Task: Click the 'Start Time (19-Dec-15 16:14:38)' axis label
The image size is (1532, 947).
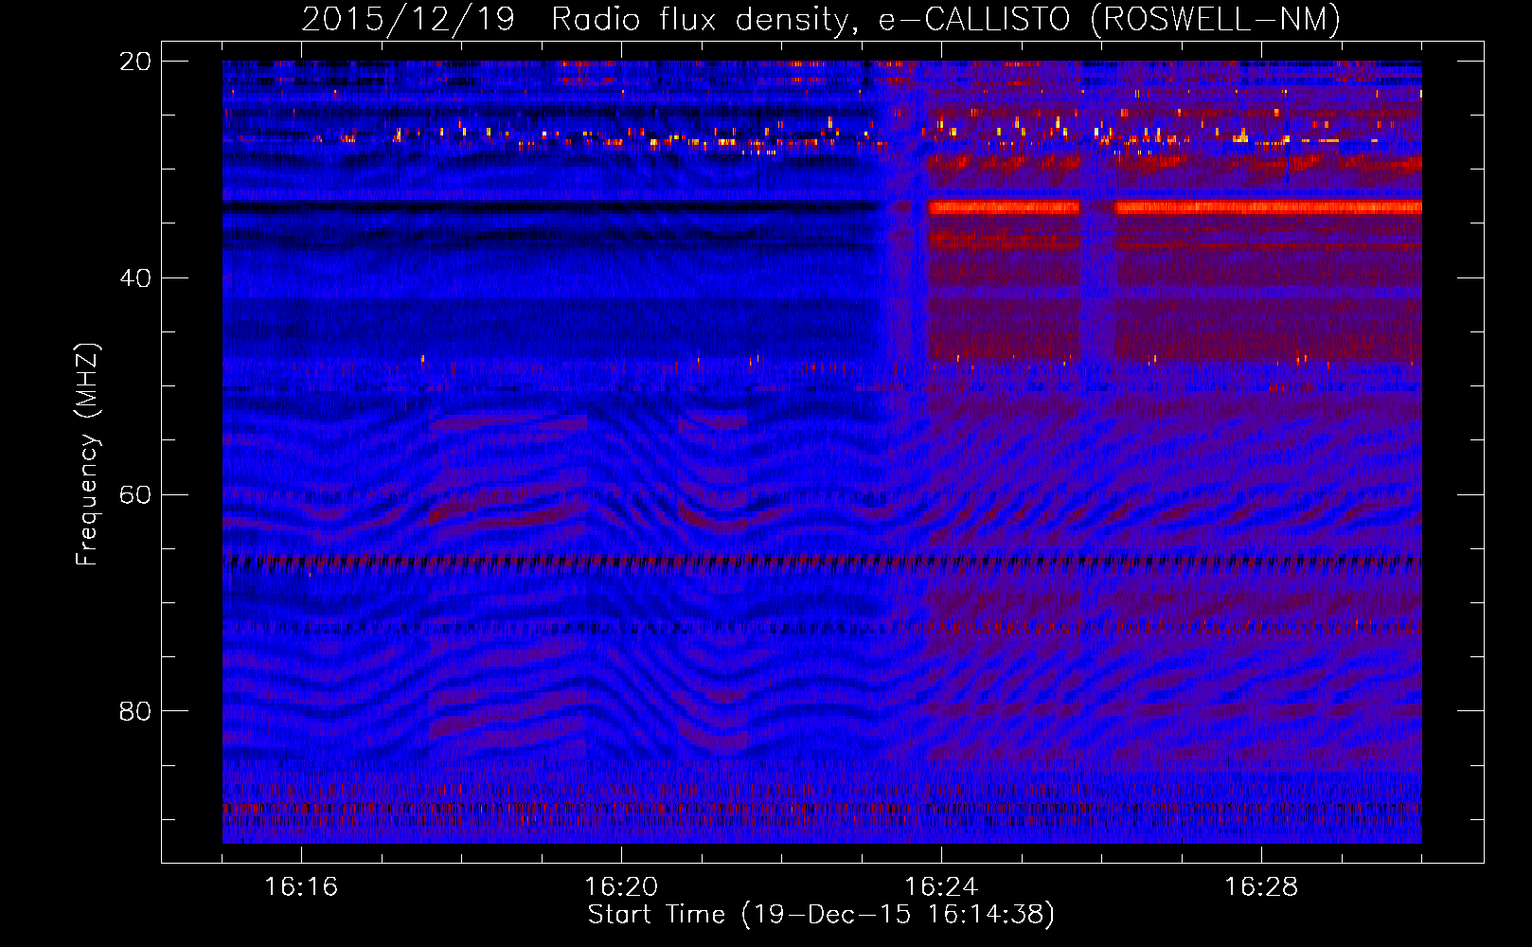Action: [x=821, y=915]
